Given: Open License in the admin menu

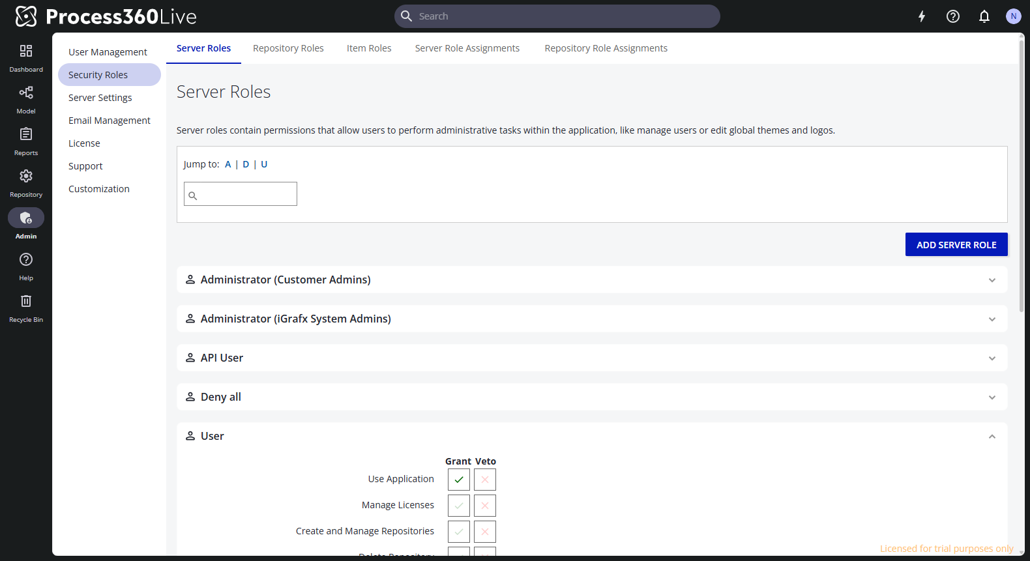Looking at the screenshot, I should [x=110, y=143].
